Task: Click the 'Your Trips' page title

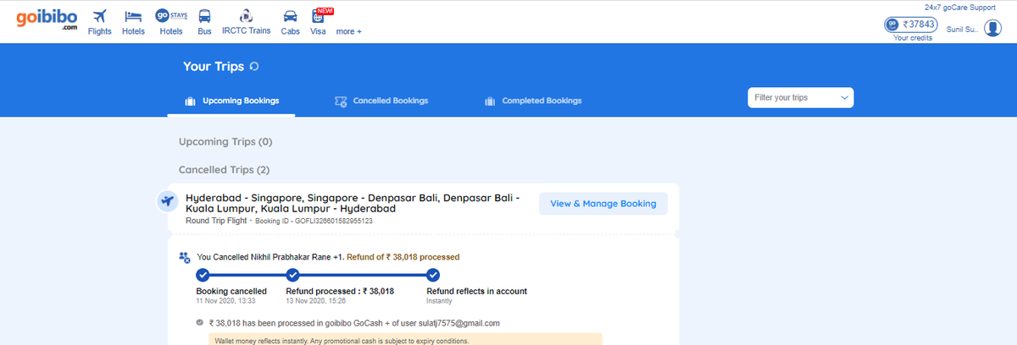Action: [214, 66]
